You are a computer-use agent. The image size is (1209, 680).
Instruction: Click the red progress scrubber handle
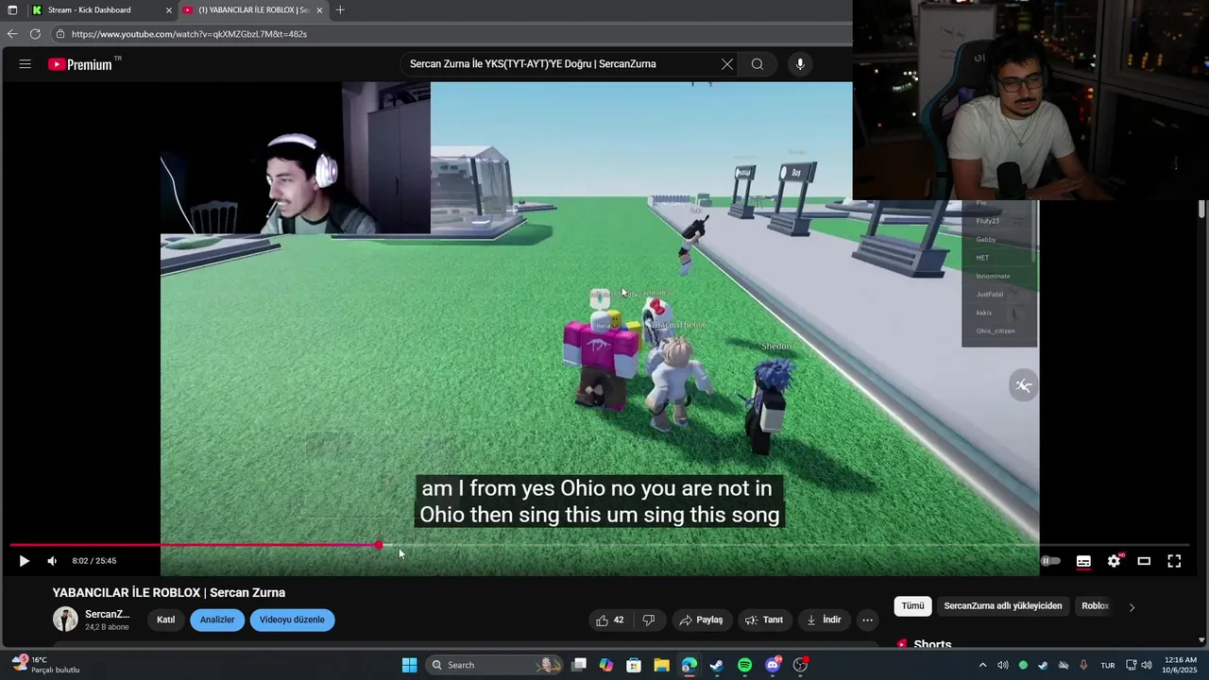point(379,545)
